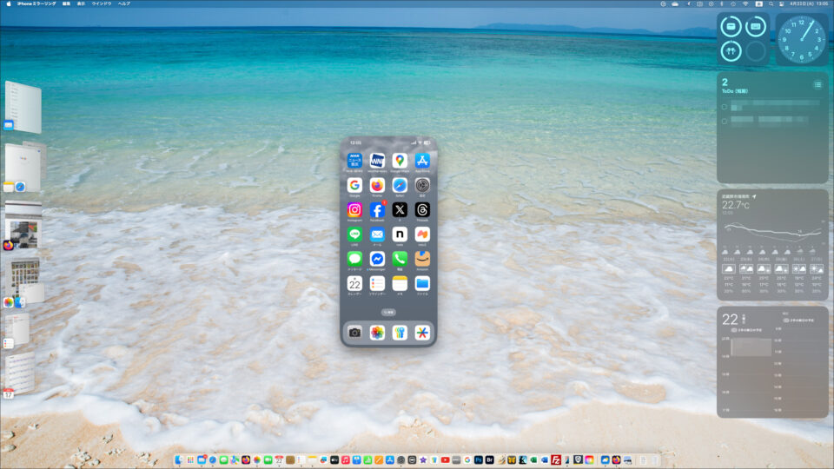Select the Calendar window thumbnail in Stage Manager
The height and width of the screenshot is (469, 834).
click(20, 375)
